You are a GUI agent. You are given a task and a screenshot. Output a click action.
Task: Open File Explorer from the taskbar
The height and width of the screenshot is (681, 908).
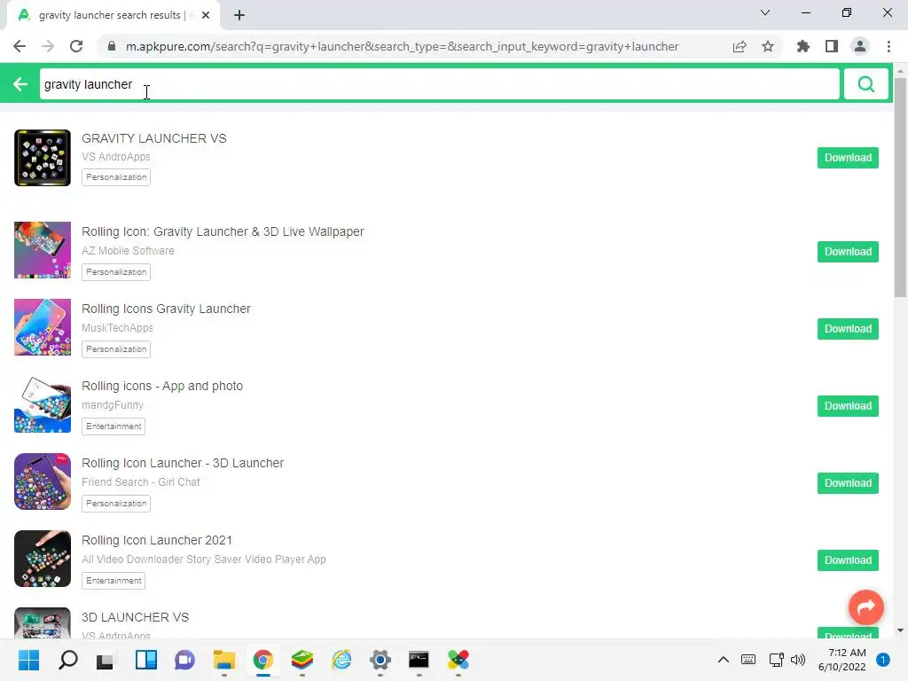coord(224,660)
